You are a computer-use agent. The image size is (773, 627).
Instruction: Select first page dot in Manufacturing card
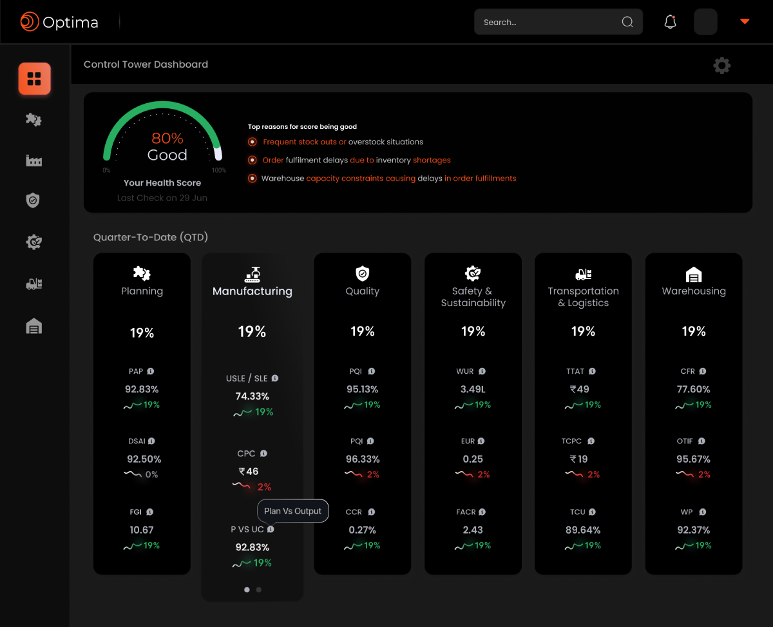[247, 590]
